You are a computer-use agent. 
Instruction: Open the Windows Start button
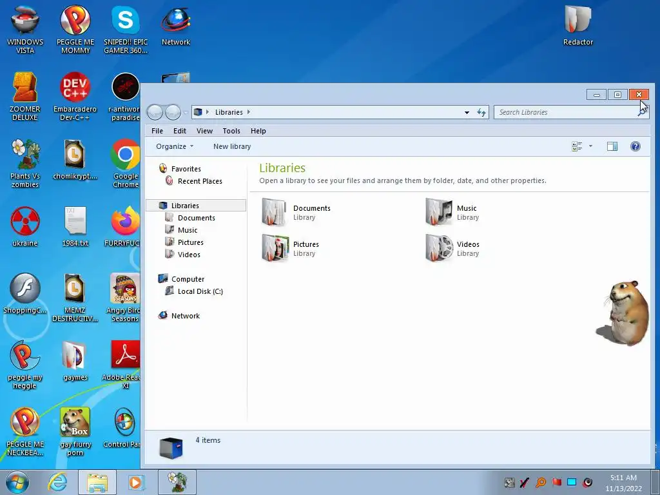pos(17,482)
